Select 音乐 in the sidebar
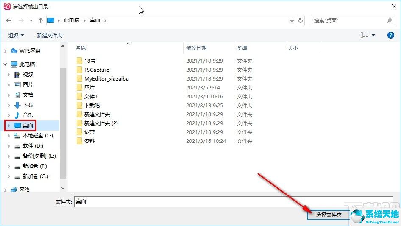Image resolution: width=401 pixels, height=226 pixels. click(28, 115)
